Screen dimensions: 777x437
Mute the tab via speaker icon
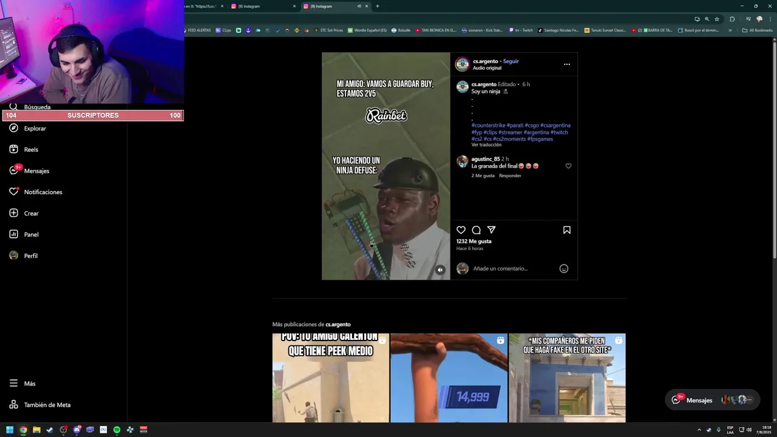point(359,6)
